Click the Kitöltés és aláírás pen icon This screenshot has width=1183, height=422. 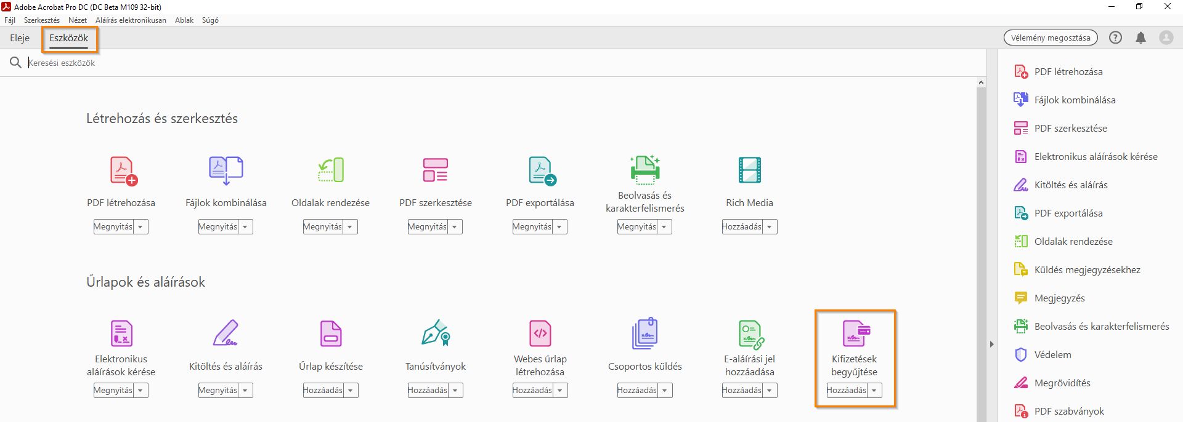pos(226,333)
